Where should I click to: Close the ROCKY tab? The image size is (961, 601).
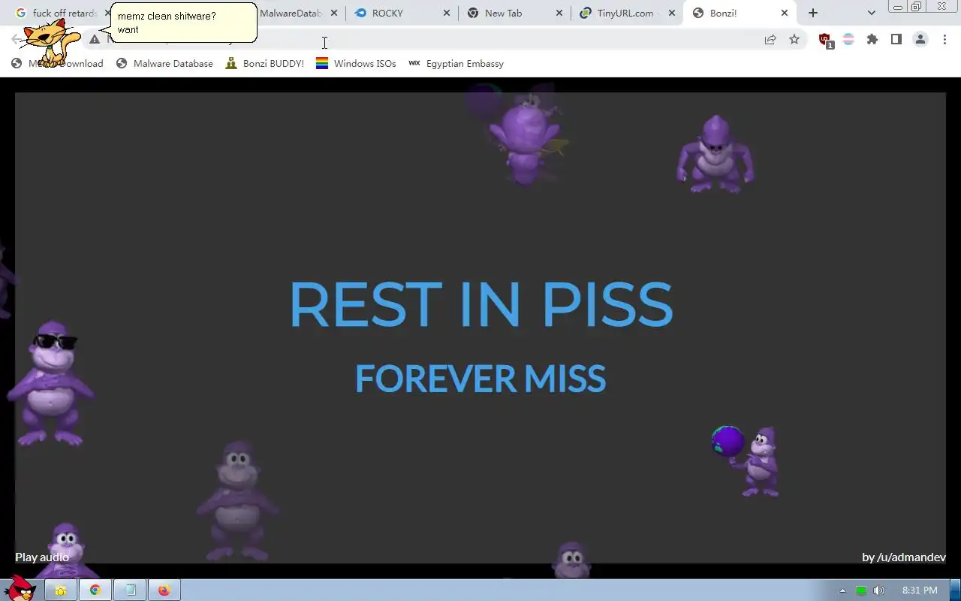point(447,13)
